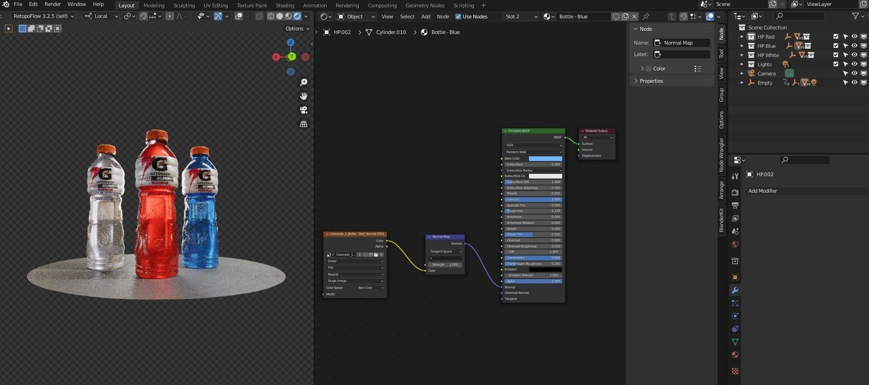Click the viewport pan hand icon
Image resolution: width=869 pixels, height=385 pixels.
tap(304, 96)
